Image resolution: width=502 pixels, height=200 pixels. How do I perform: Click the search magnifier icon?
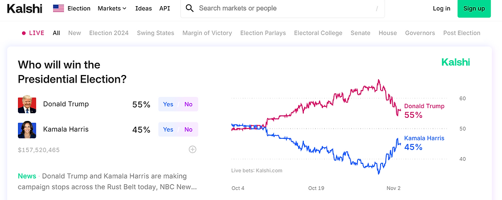190,8
